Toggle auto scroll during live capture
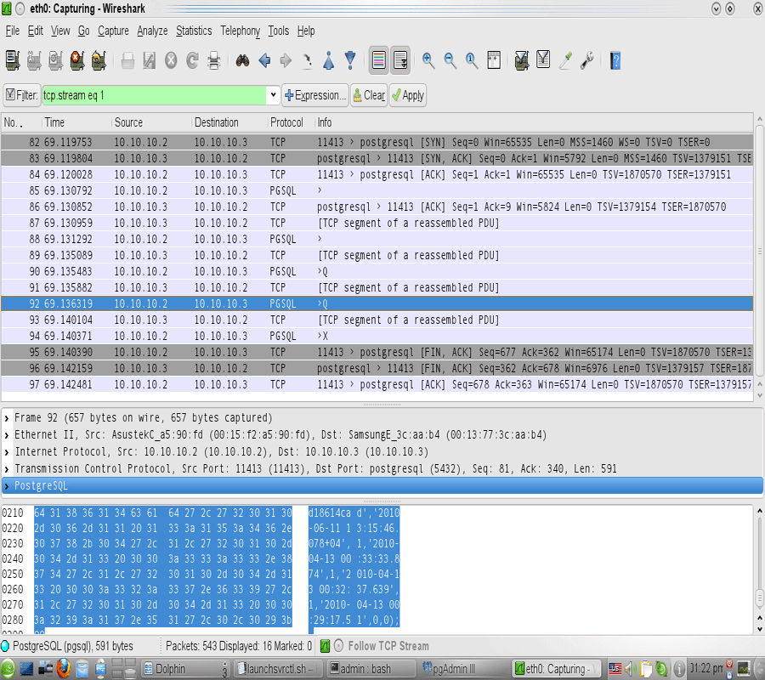Image resolution: width=765 pixels, height=680 pixels. (400, 60)
